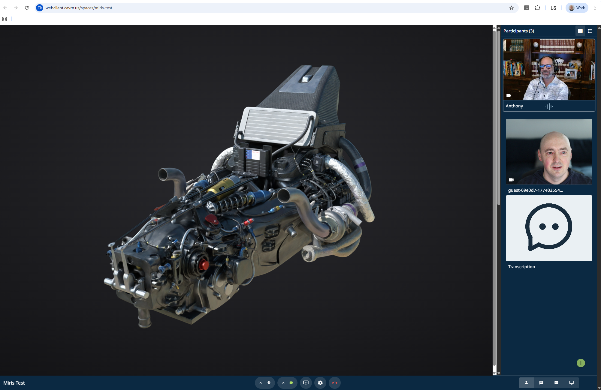
Task: Open Chrome three-dot menu
Action: 595,8
